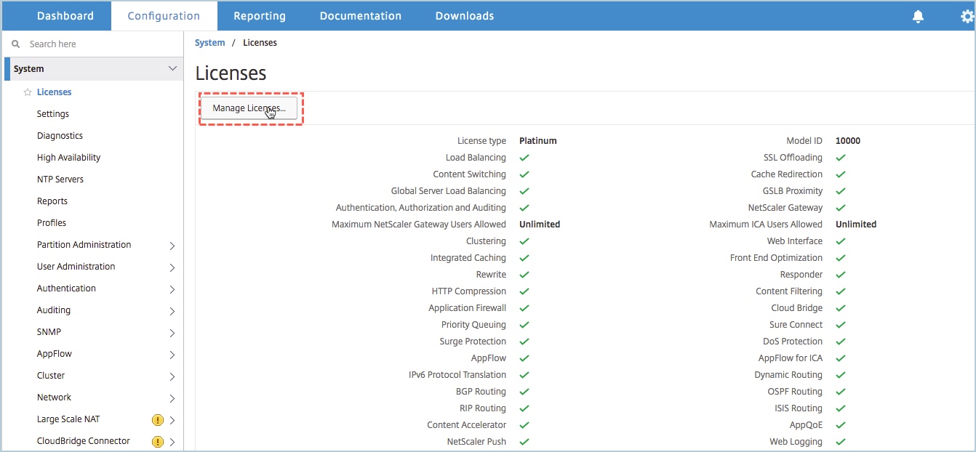Expand User Administration submenu

click(172, 267)
